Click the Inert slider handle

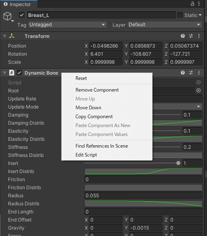[x=178, y=163]
